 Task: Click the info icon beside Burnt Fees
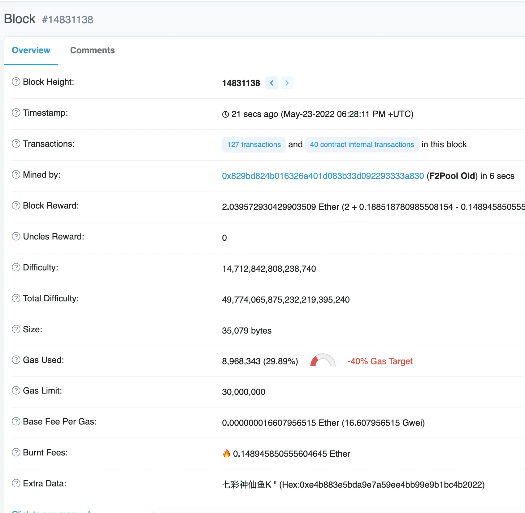click(x=16, y=452)
